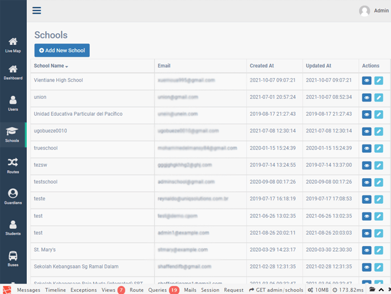View Vientiane High School details

click(x=366, y=80)
